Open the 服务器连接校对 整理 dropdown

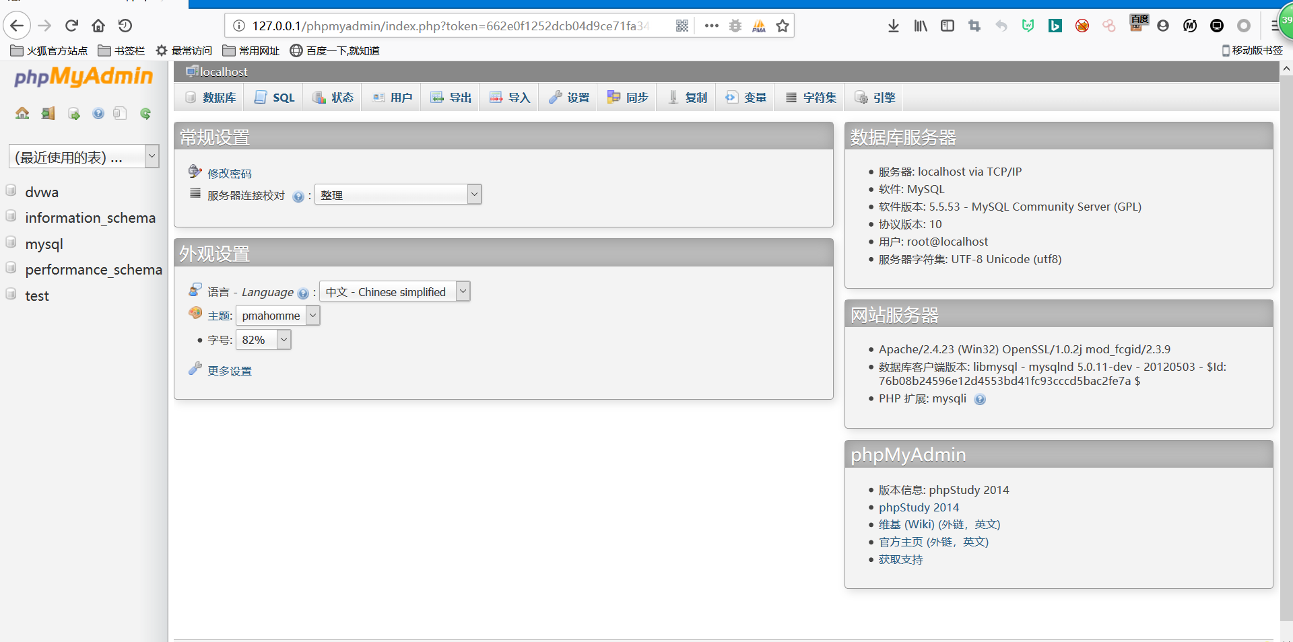tap(398, 194)
